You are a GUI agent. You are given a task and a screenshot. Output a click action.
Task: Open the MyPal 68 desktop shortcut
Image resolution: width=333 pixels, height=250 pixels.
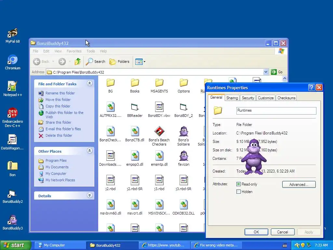pyautogui.click(x=13, y=36)
